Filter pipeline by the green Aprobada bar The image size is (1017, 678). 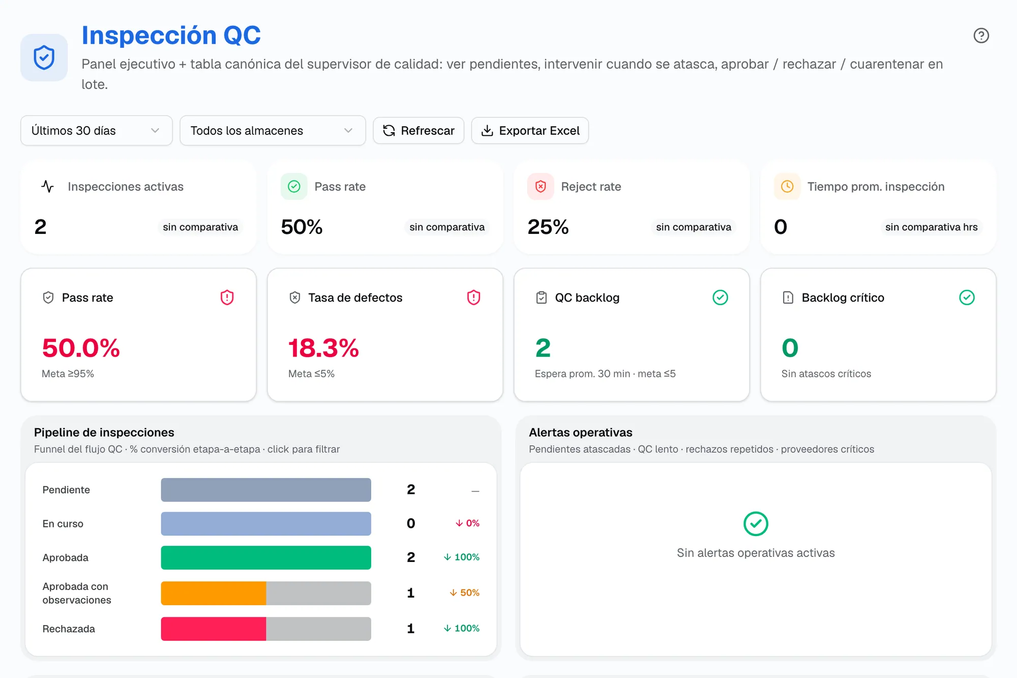(266, 558)
